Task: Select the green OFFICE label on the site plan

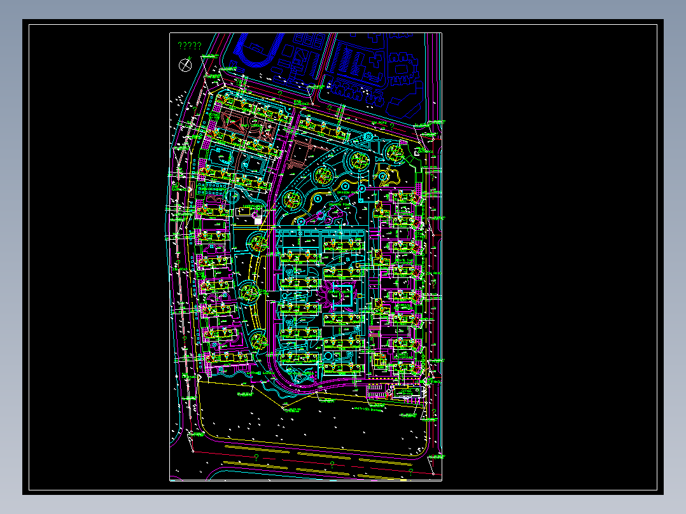Action: tap(407, 391)
